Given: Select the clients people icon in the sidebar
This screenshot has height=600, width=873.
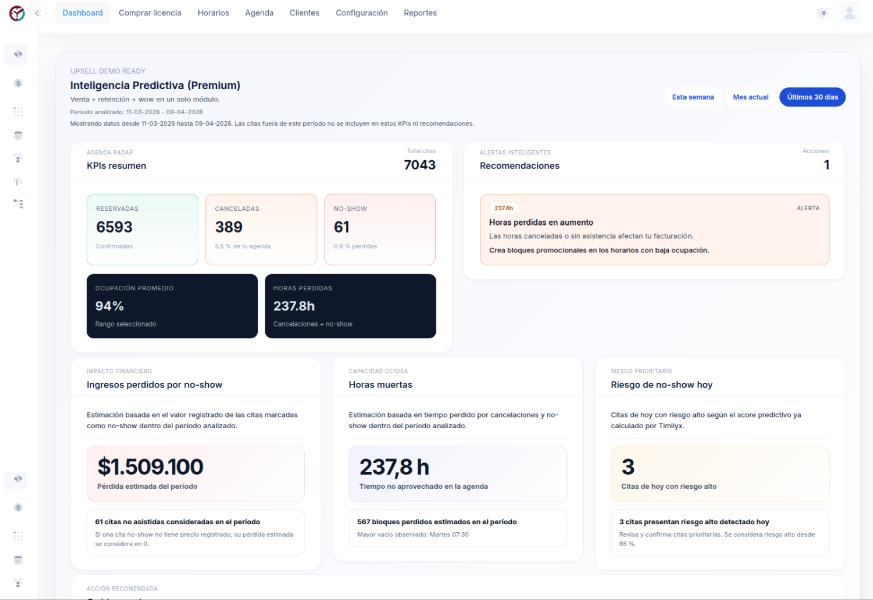Looking at the screenshot, I should coord(18,158).
